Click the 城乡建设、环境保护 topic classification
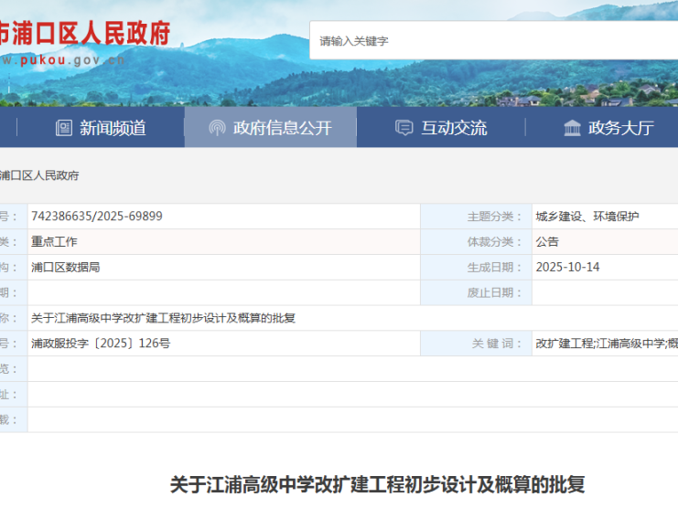This screenshot has height=508, width=678. coord(587,217)
